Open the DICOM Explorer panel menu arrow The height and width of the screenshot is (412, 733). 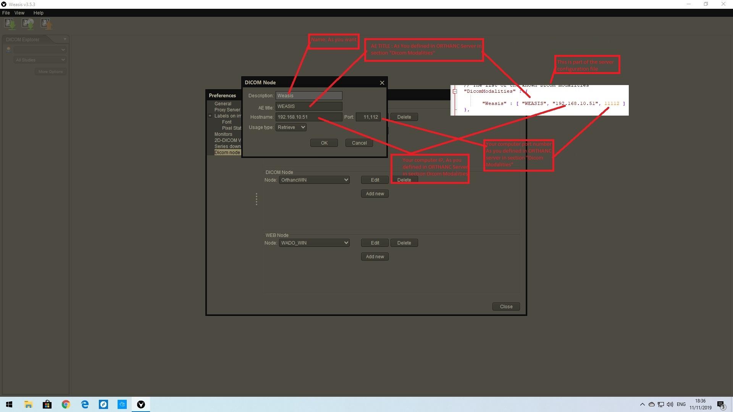pos(65,39)
